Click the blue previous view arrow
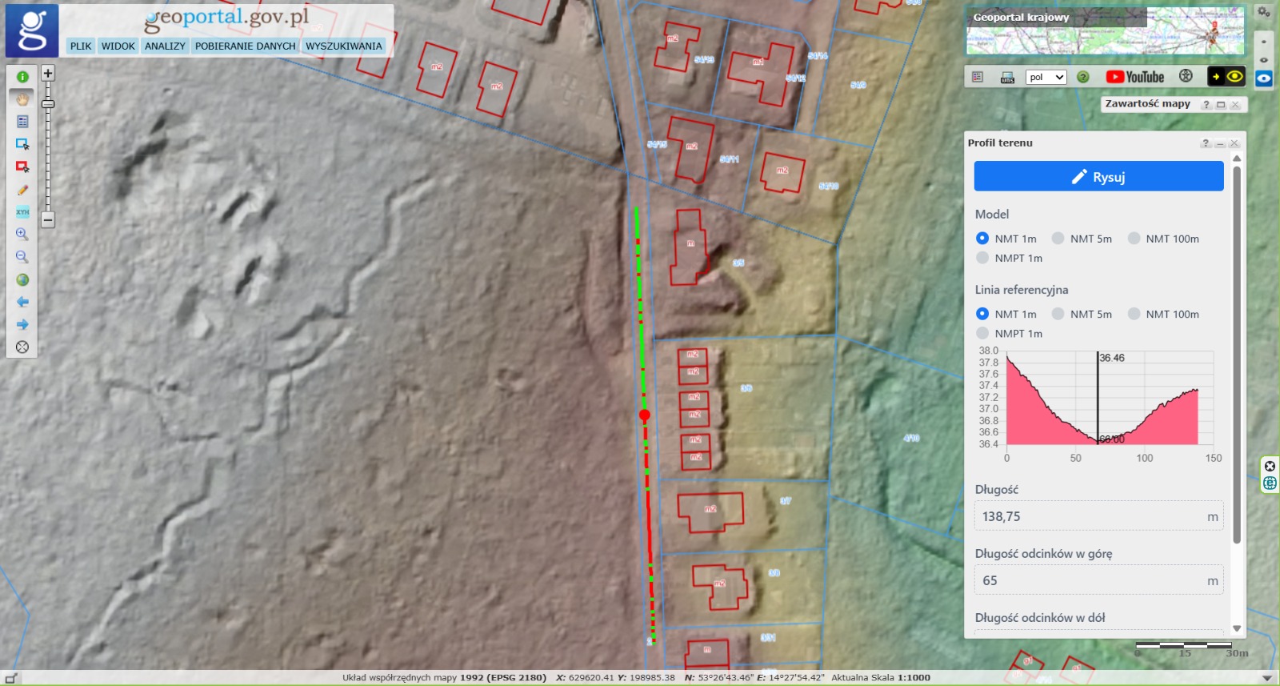 [22, 302]
